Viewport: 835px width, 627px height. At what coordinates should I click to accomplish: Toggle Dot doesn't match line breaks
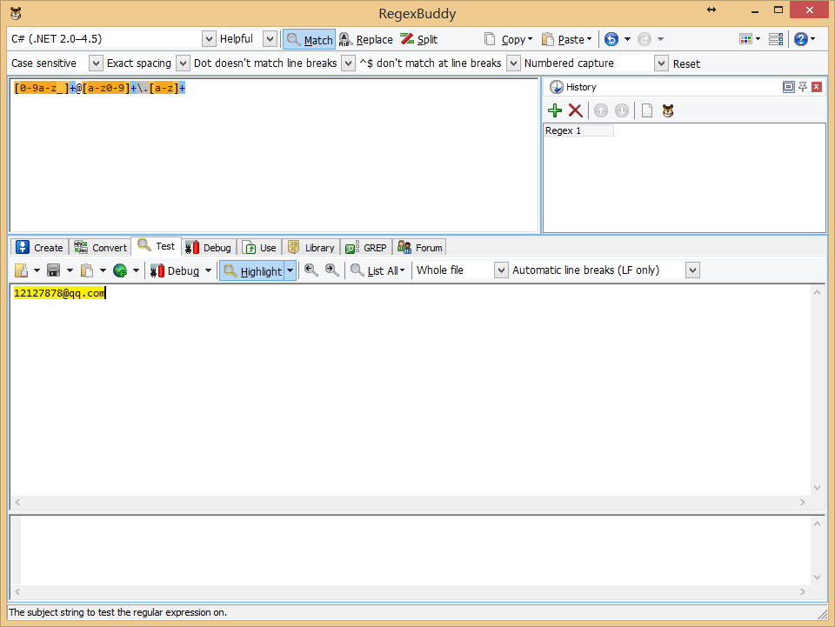pyautogui.click(x=265, y=63)
